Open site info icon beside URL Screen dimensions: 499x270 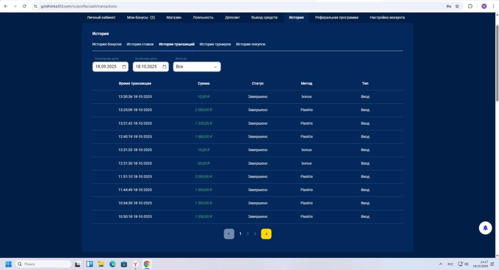pos(36,6)
